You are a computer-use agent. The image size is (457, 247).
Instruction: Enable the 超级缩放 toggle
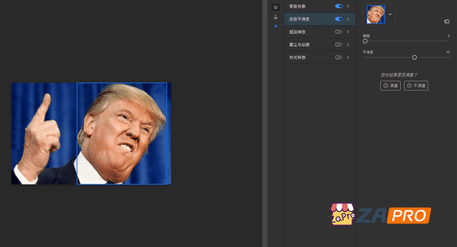(339, 32)
